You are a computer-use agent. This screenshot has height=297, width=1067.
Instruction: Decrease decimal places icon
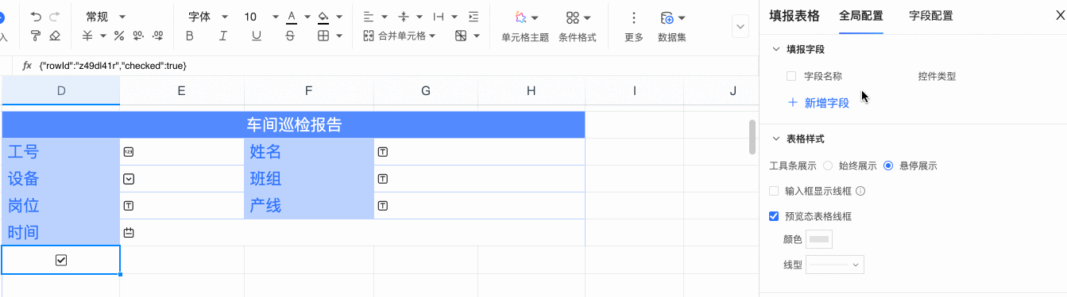click(138, 36)
